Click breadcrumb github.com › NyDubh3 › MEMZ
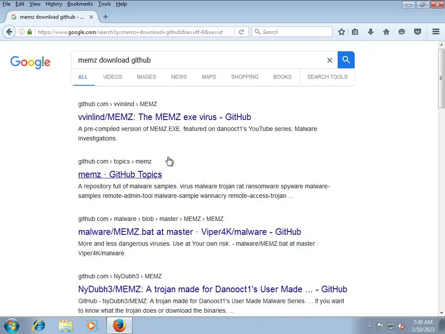The width and height of the screenshot is (445, 334). click(x=120, y=276)
